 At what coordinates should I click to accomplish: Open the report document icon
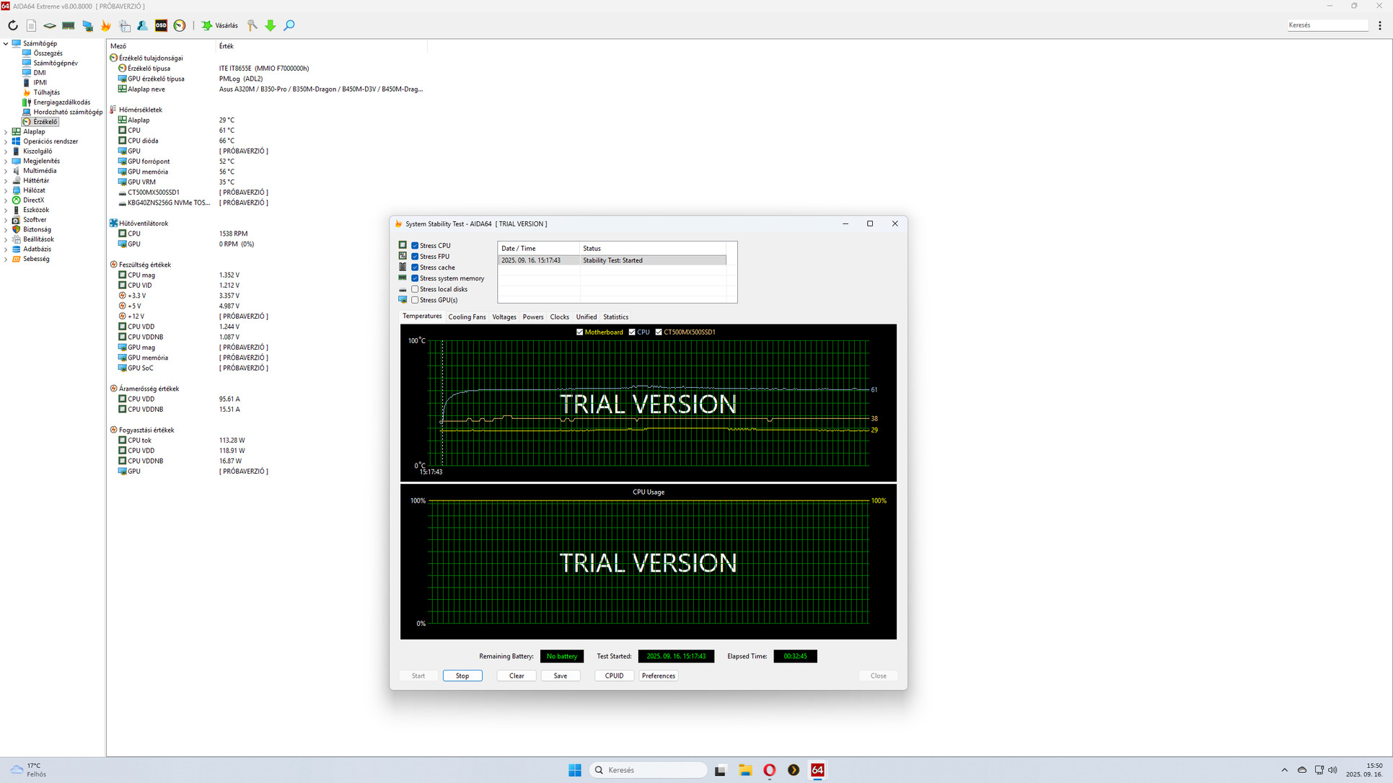(x=31, y=25)
